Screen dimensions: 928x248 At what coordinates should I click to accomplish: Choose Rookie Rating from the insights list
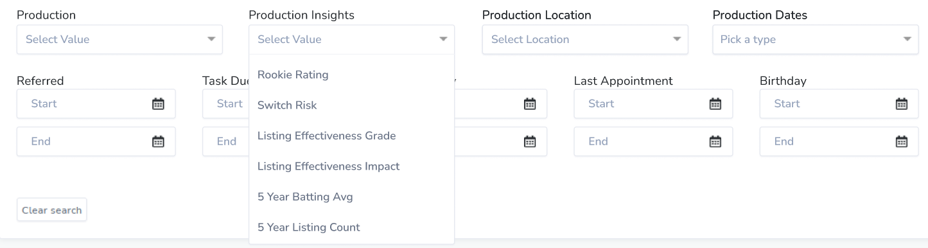351,75
